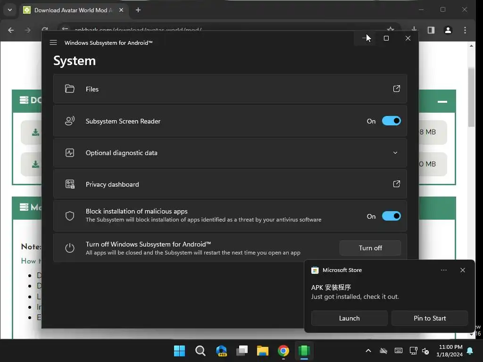Toggle Block installation of malicious apps
Image resolution: width=483 pixels, height=362 pixels.
click(x=391, y=216)
